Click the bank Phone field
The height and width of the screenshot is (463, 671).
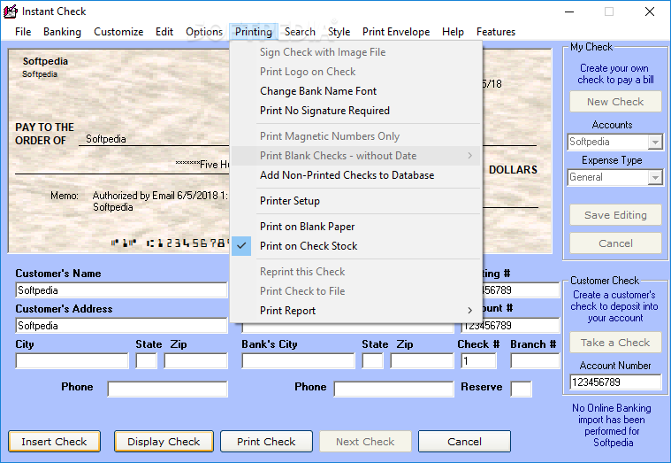(393, 390)
